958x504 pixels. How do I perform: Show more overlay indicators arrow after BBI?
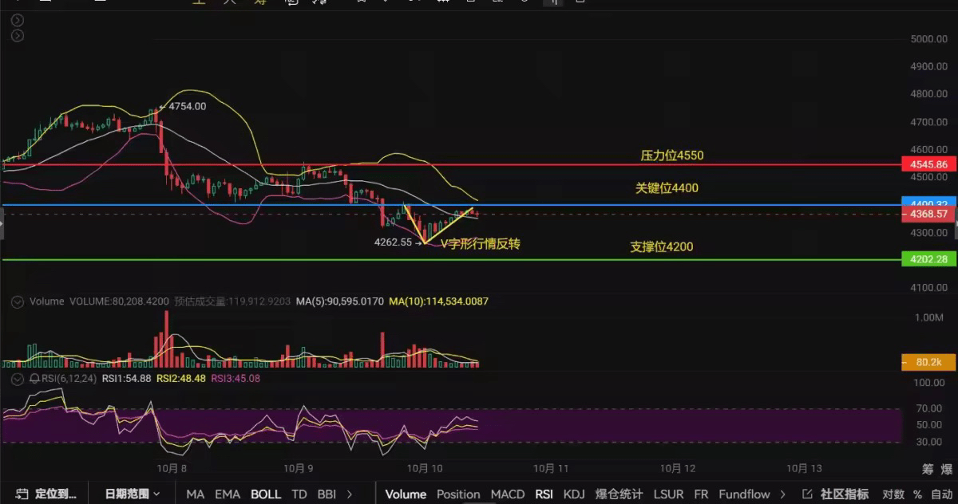350,494
